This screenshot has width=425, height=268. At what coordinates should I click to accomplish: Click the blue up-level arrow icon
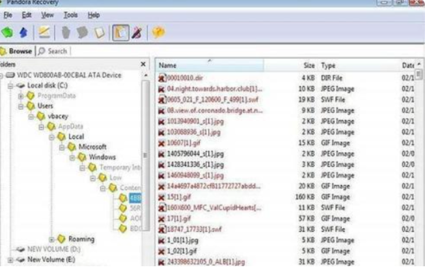coord(23,33)
